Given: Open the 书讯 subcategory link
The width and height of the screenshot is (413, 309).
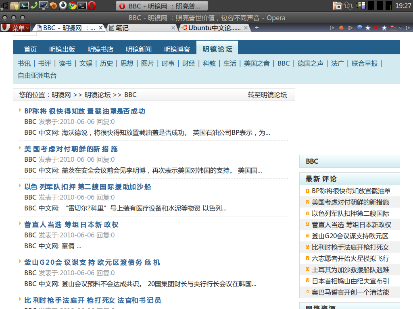Looking at the screenshot, I should pyautogui.click(x=24, y=63).
